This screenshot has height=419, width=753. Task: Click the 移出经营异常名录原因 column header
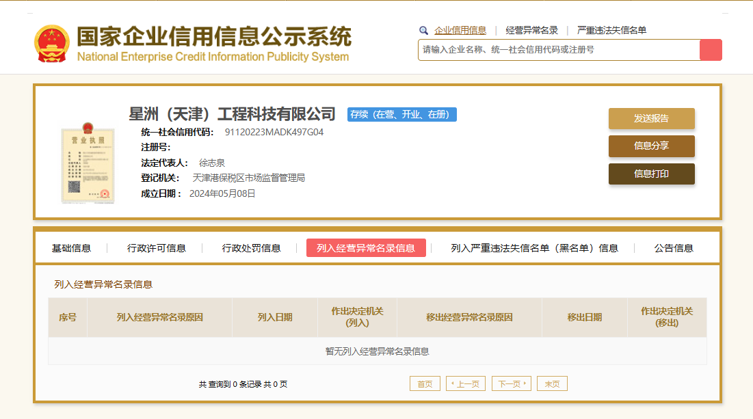pyautogui.click(x=469, y=317)
